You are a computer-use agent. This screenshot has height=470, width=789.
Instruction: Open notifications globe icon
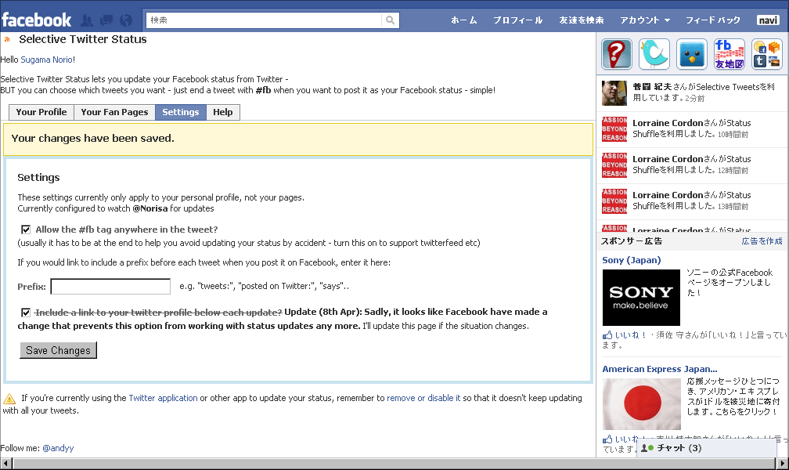point(126,20)
